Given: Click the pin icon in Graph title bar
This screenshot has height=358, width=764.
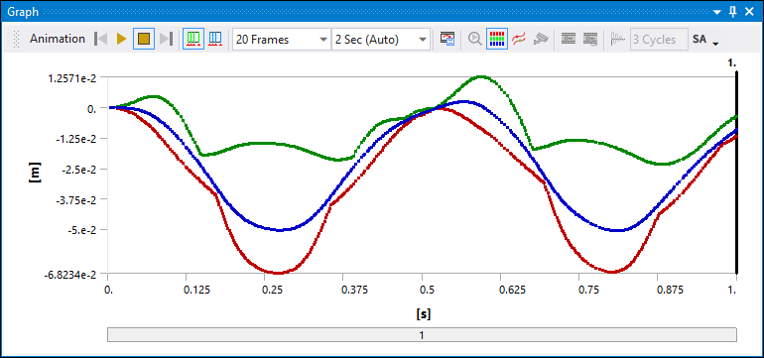Looking at the screenshot, I should (733, 12).
